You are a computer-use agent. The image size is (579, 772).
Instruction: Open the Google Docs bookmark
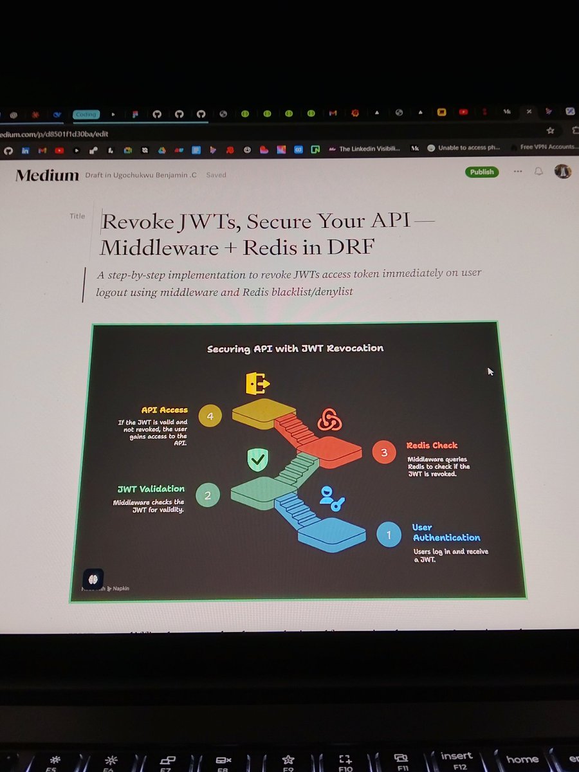pos(196,151)
